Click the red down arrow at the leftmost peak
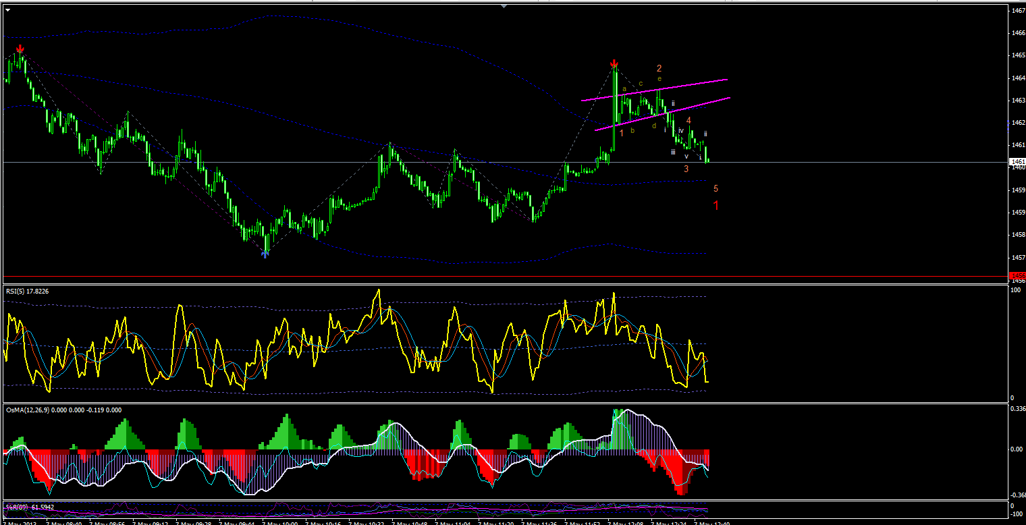The width and height of the screenshot is (1026, 525). point(20,49)
